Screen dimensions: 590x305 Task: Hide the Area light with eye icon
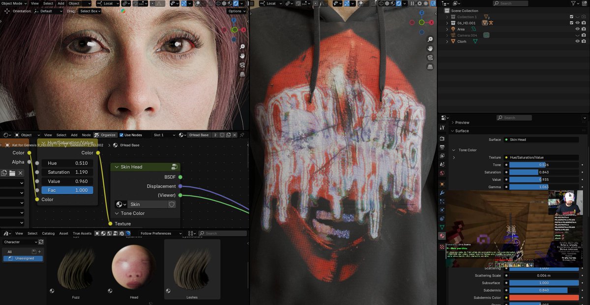point(577,29)
